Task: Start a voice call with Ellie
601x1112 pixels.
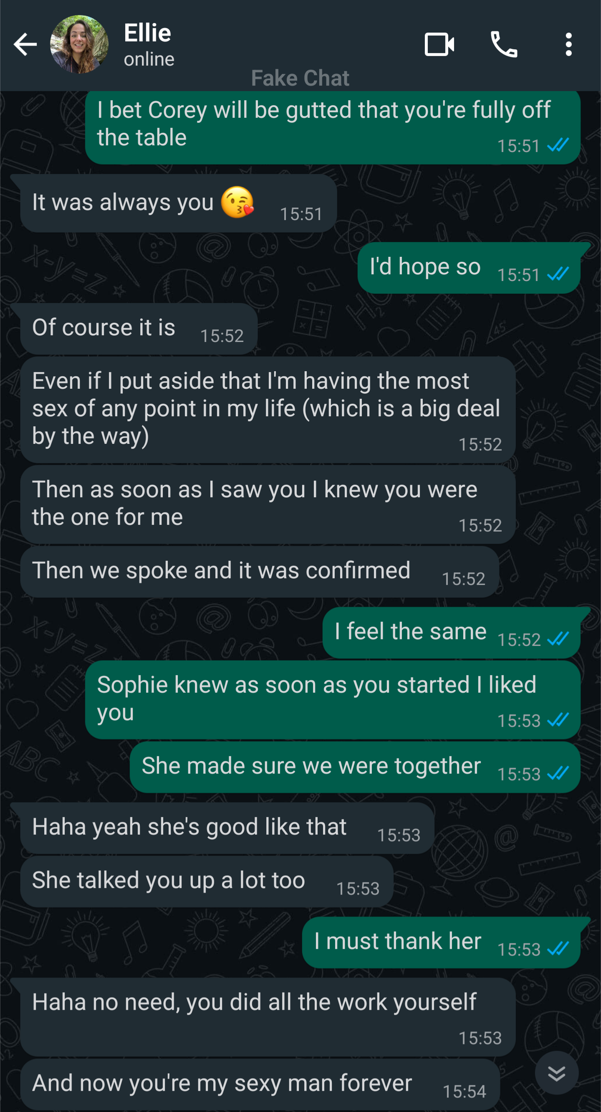Action: point(504,44)
